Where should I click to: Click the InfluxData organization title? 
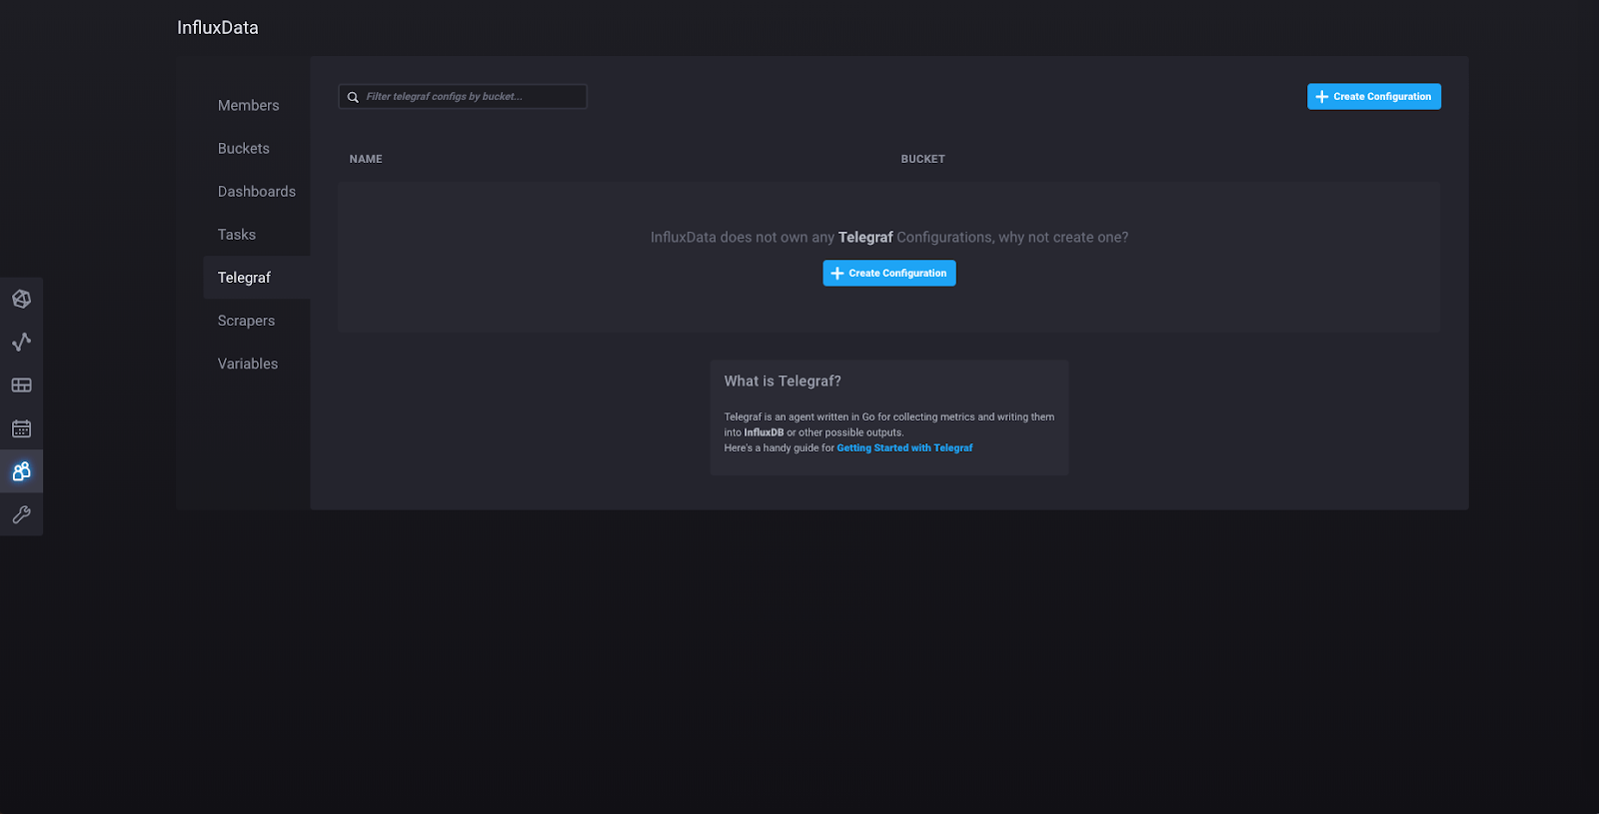click(218, 28)
